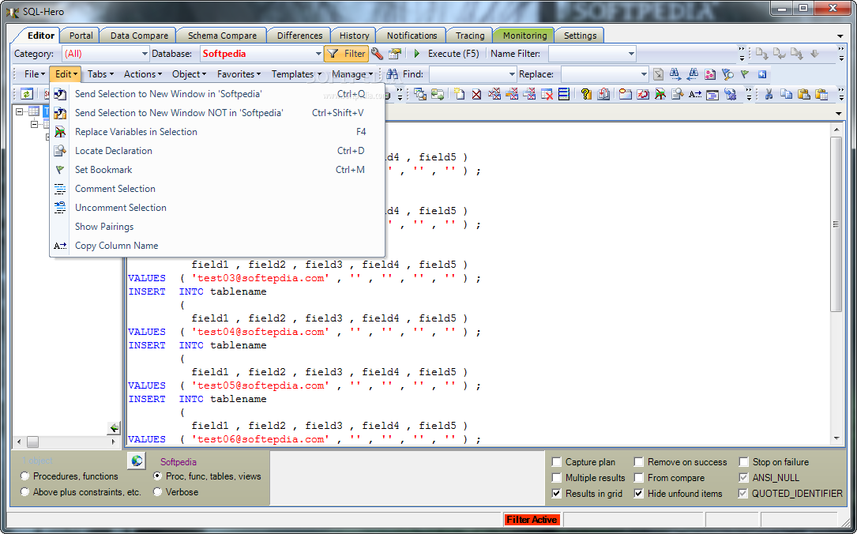
Task: Click the yellow question mark help icon
Action: pyautogui.click(x=586, y=94)
